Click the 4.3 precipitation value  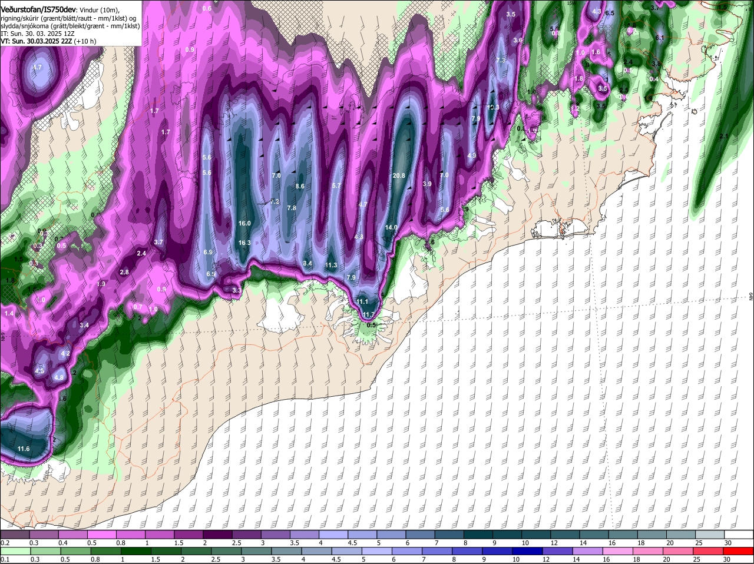[x=597, y=11]
